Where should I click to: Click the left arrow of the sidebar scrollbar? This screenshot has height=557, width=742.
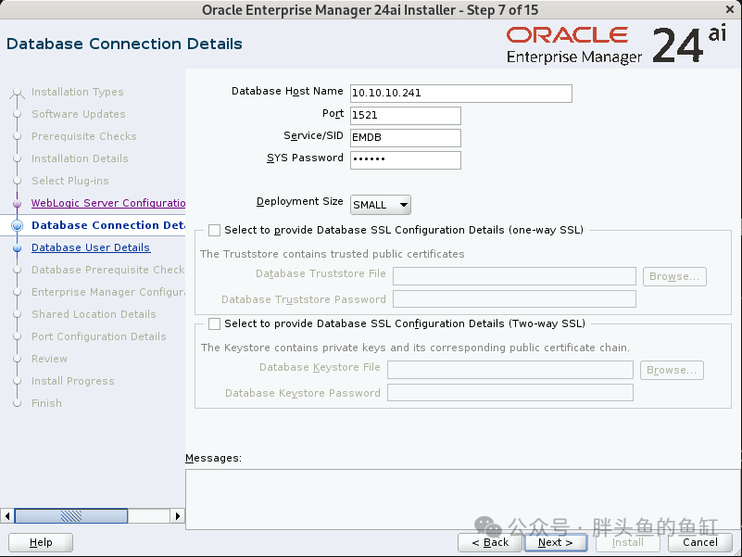click(x=7, y=516)
